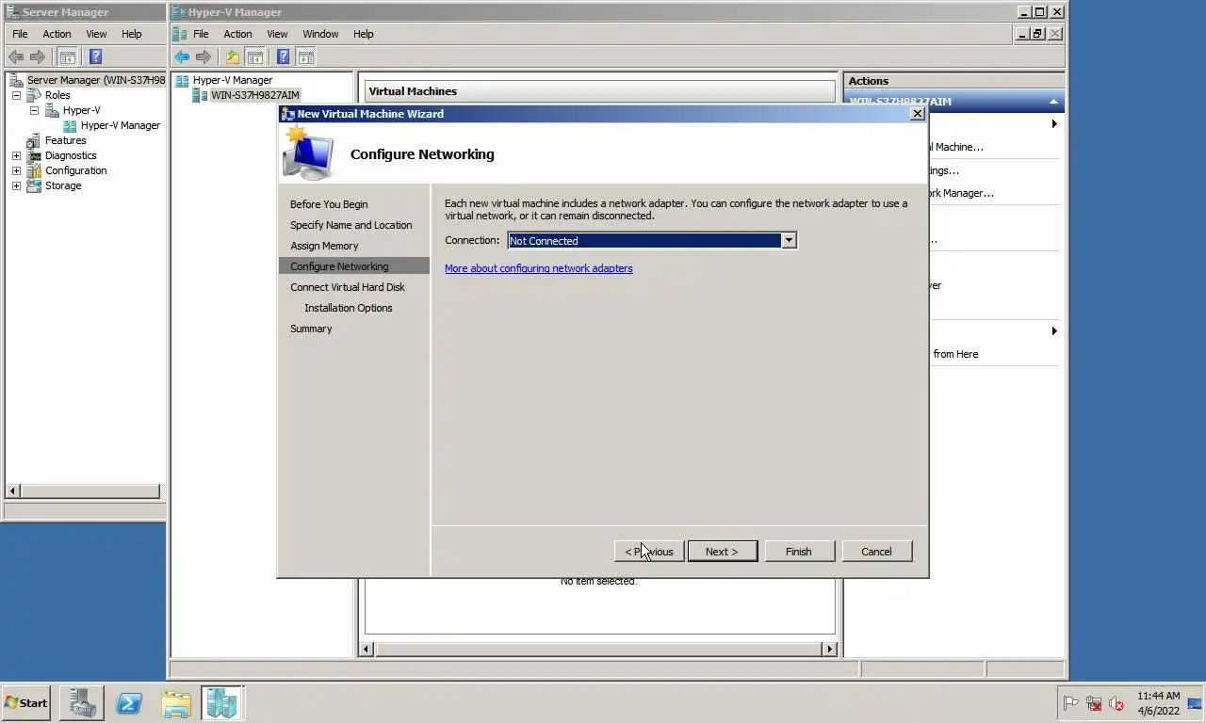The width and height of the screenshot is (1206, 723).
Task: Click muted speaker icon in system tray
Action: click(1116, 703)
